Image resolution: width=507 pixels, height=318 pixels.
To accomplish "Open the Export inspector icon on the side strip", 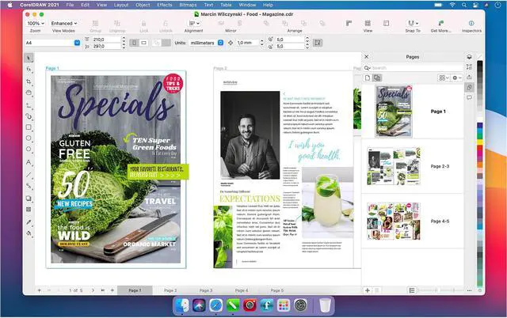I will 469,77.
